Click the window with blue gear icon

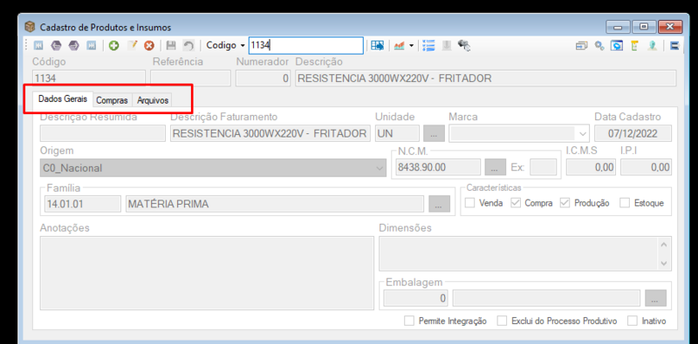tap(617, 45)
